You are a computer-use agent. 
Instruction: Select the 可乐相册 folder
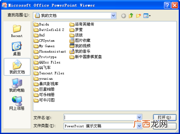coord(44,95)
